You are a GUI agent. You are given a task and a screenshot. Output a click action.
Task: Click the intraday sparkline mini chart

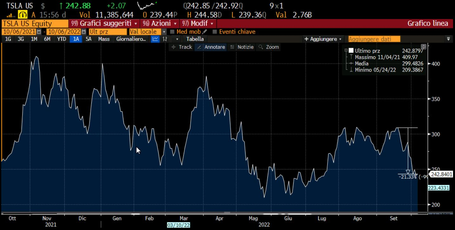click(147, 6)
